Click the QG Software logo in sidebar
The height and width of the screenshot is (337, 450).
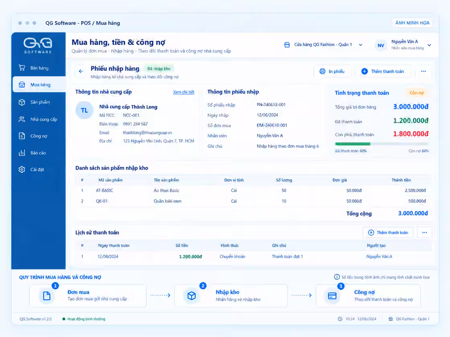coord(38,45)
